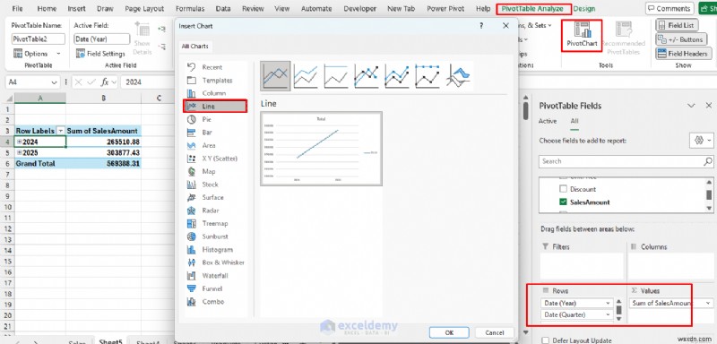
Task: Expand the 2025 row group
Action: click(x=19, y=152)
